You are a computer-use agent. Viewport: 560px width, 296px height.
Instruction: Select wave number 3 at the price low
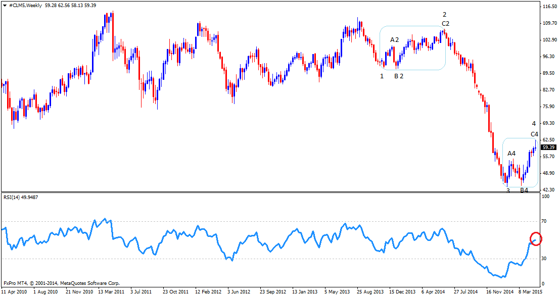(508, 190)
